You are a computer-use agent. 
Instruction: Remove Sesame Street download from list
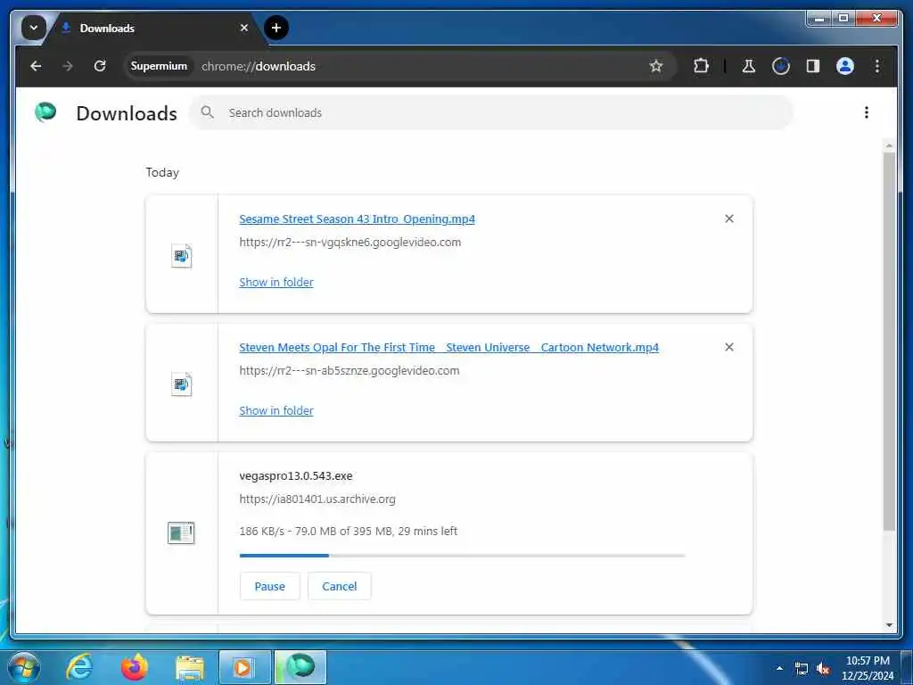click(729, 219)
